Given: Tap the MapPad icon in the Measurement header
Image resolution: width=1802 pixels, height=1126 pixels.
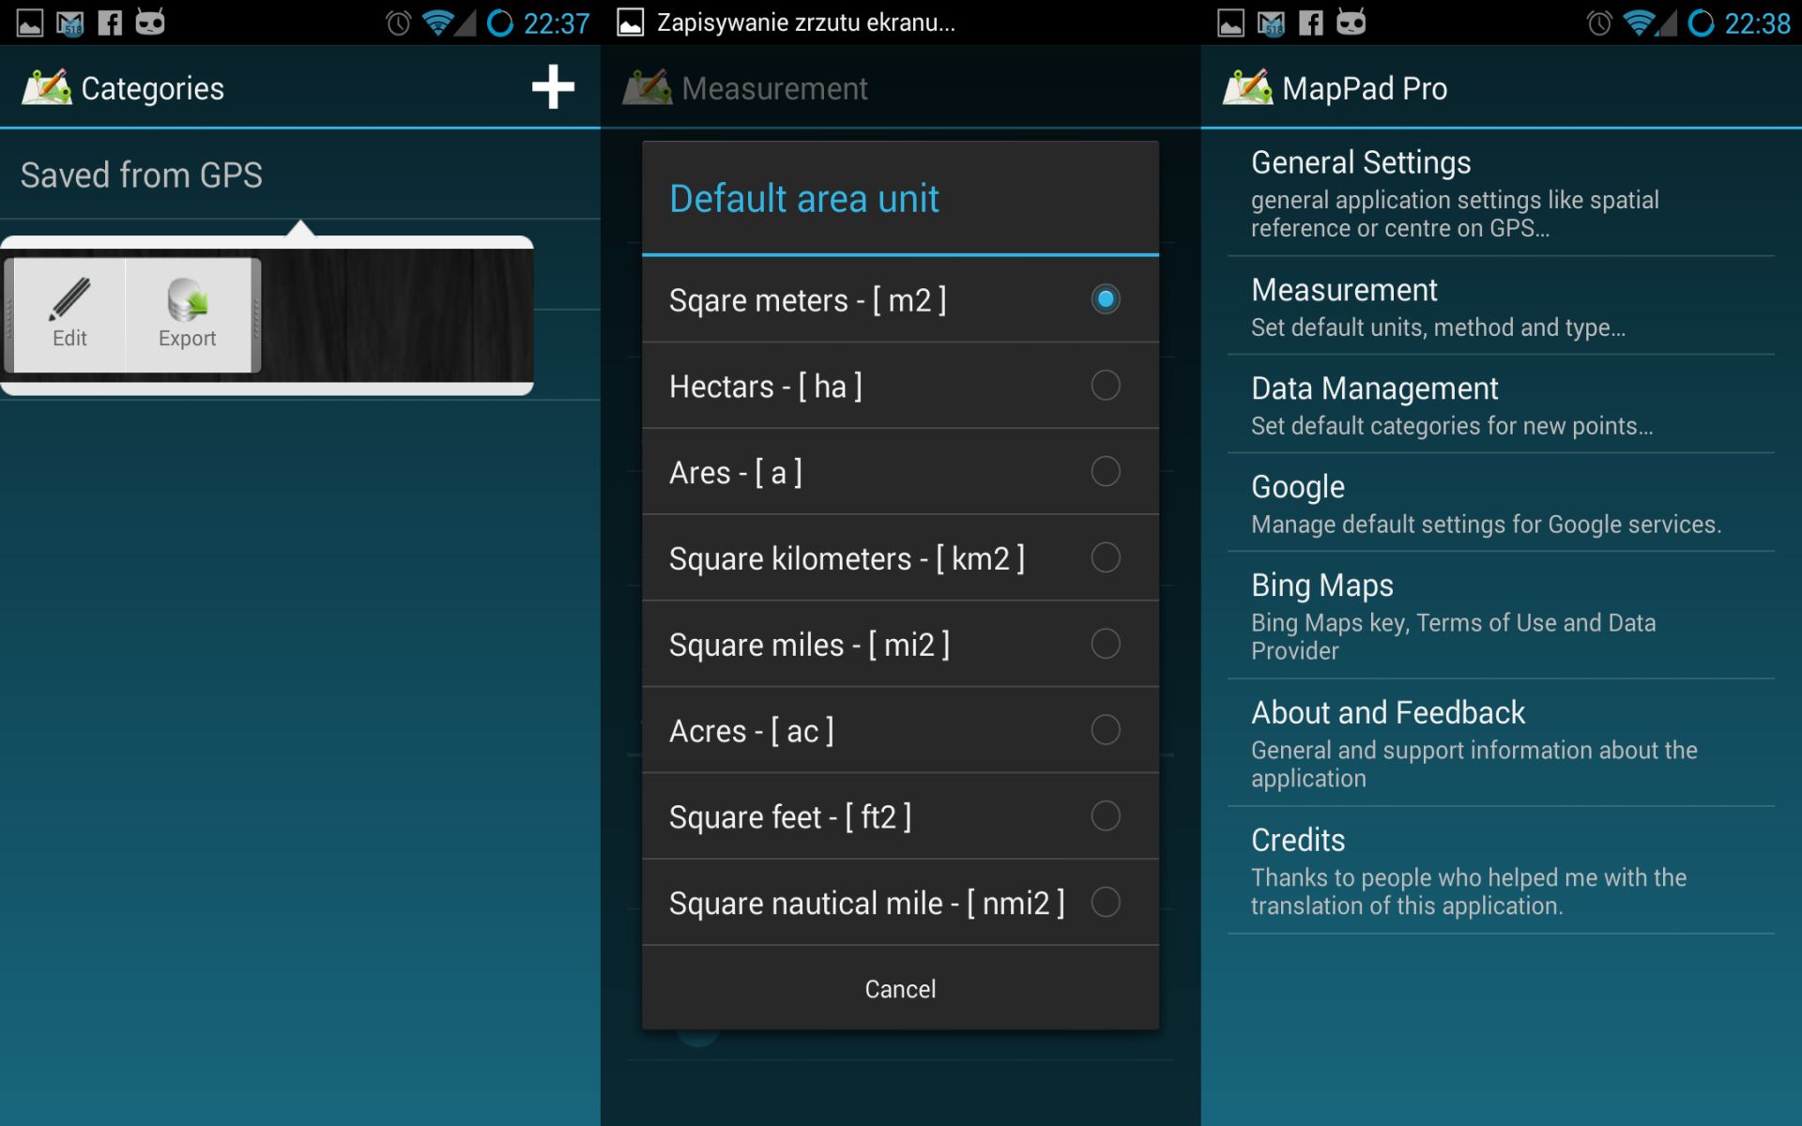Looking at the screenshot, I should click(646, 86).
